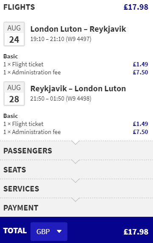Click the chevron notch above SERVICES
Viewport: 153px width, 243px height.
pyautogui.click(x=75, y=181)
